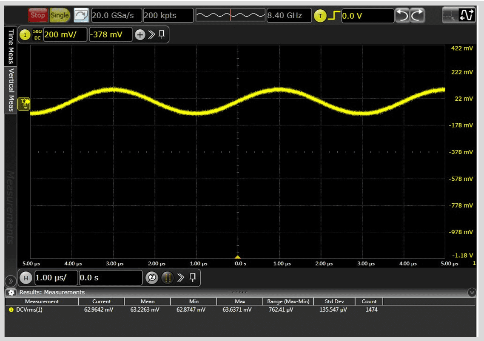Viewport: 484px width, 341px height.
Task: Click the undo arrow icon
Action: [x=402, y=16]
